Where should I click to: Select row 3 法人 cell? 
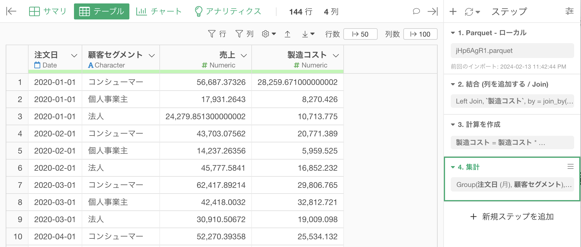coord(121,117)
